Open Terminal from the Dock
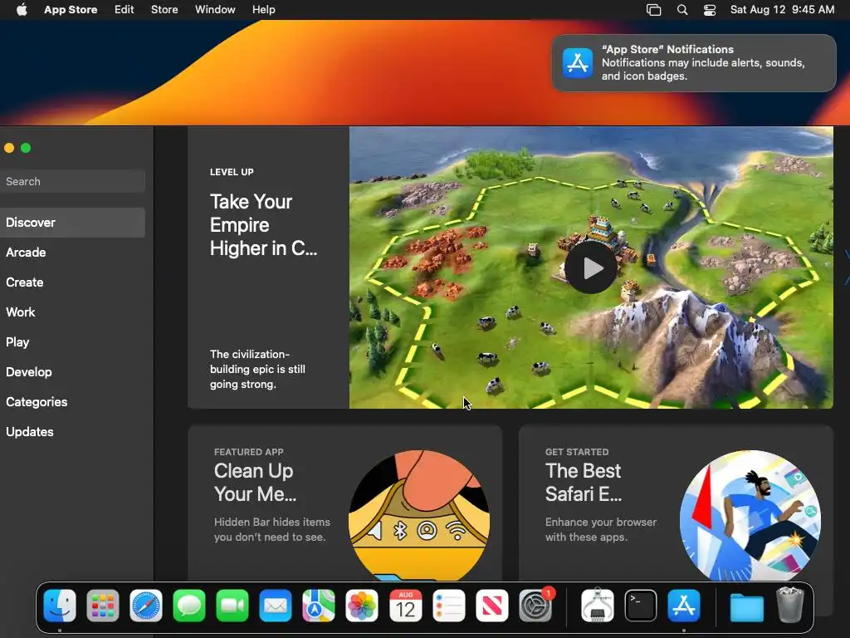This screenshot has height=638, width=850. (641, 606)
